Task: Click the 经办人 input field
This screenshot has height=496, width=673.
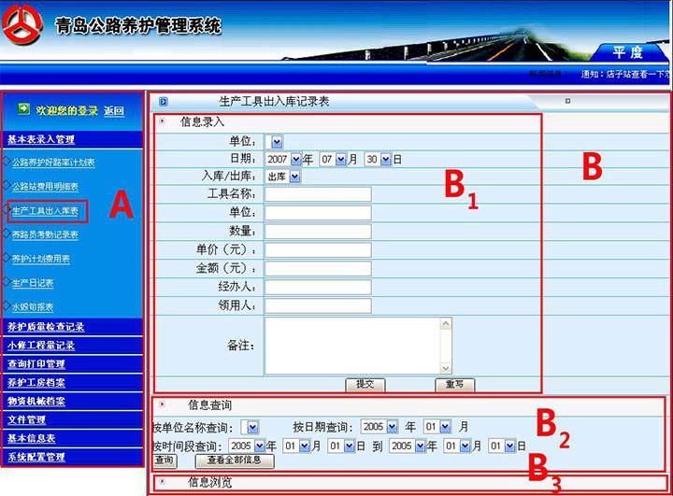Action: [x=318, y=288]
